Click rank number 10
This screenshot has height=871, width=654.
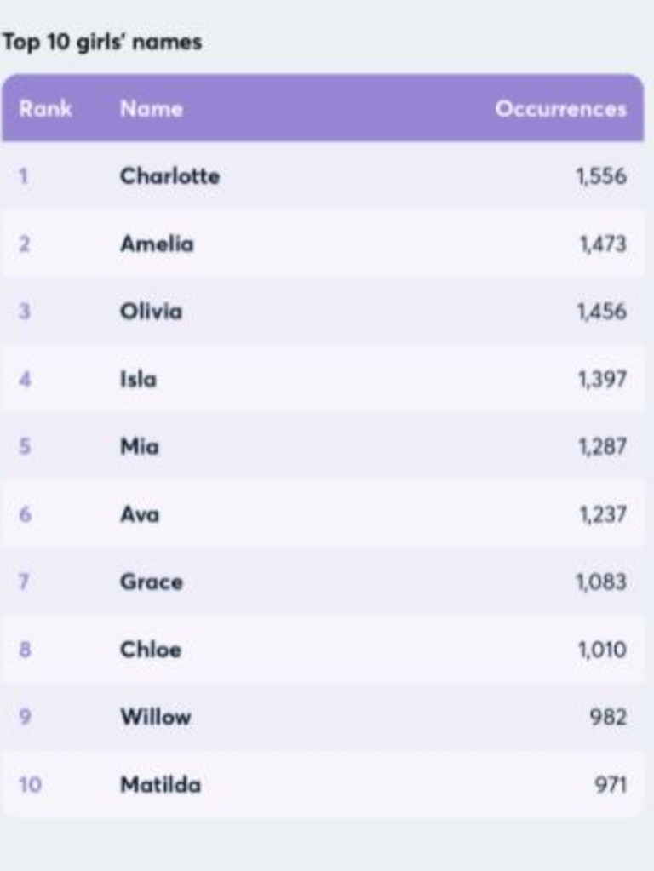point(30,784)
